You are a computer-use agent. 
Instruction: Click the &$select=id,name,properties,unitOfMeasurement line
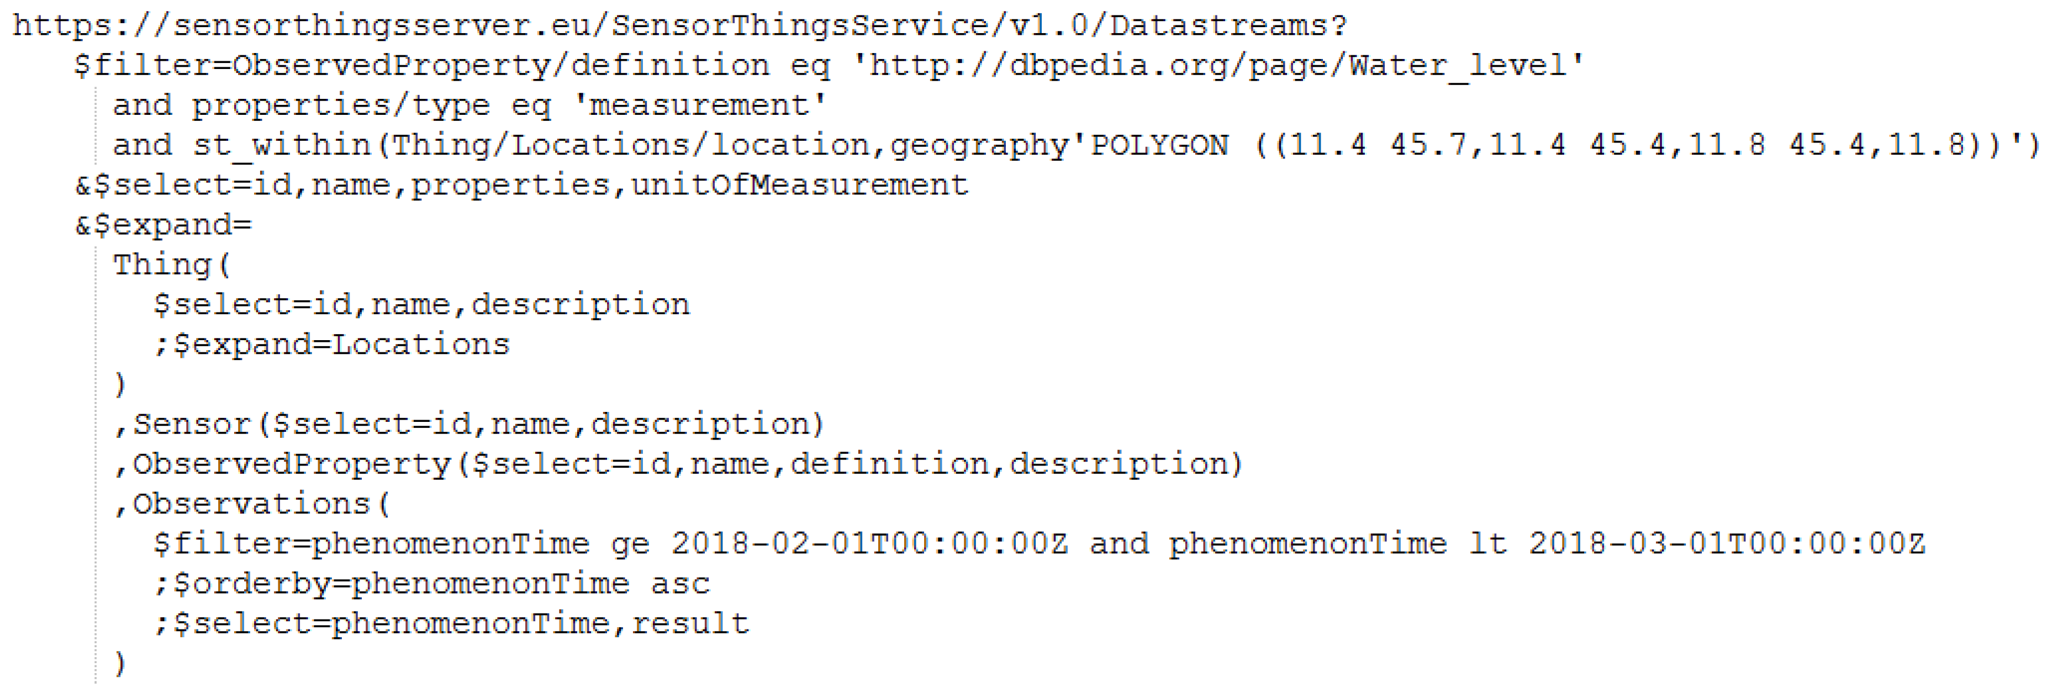(x=521, y=185)
